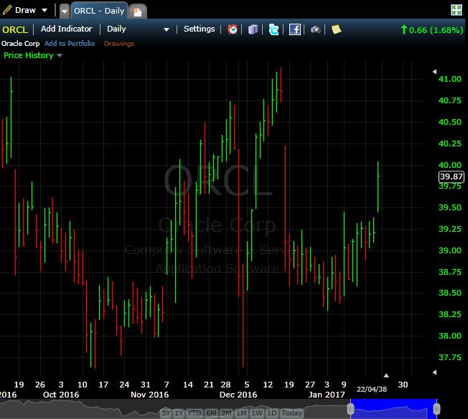This screenshot has height=419, width=468.
Task: Click the green chart layout grid icon
Action: tap(457, 10)
